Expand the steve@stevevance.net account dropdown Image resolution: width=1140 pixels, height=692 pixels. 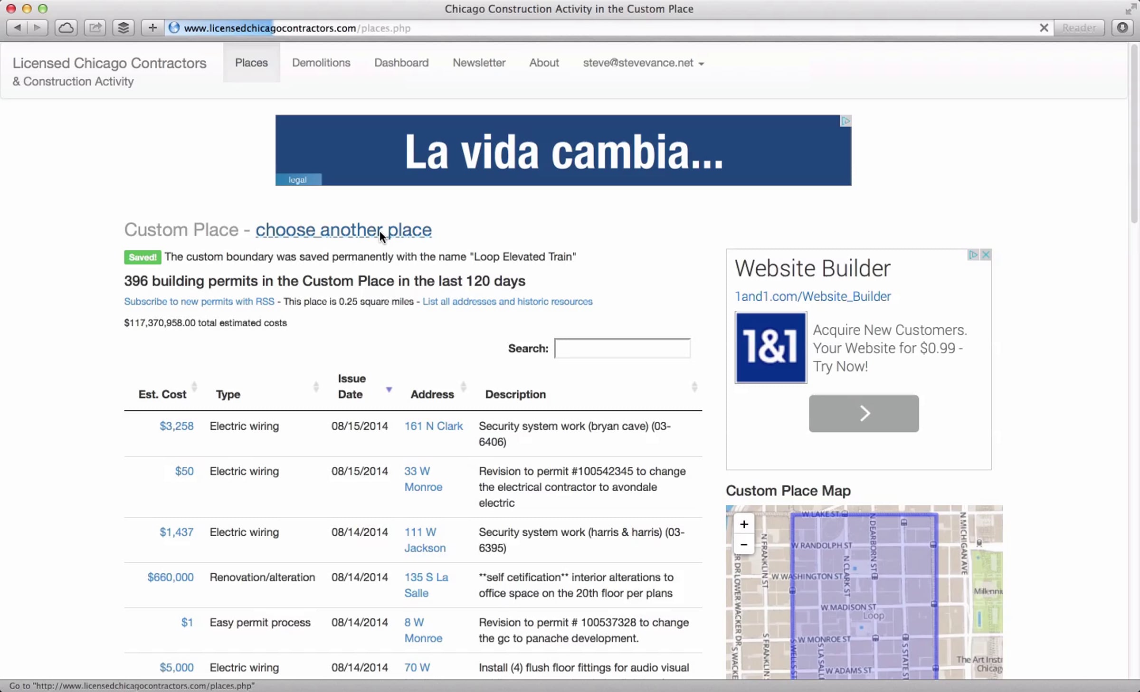click(643, 63)
